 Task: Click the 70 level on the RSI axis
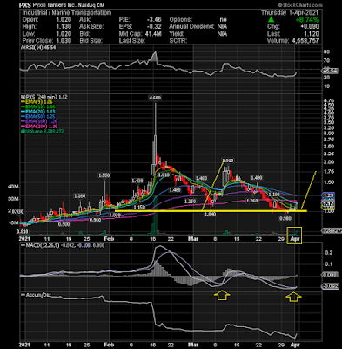pyautogui.click(x=327, y=61)
